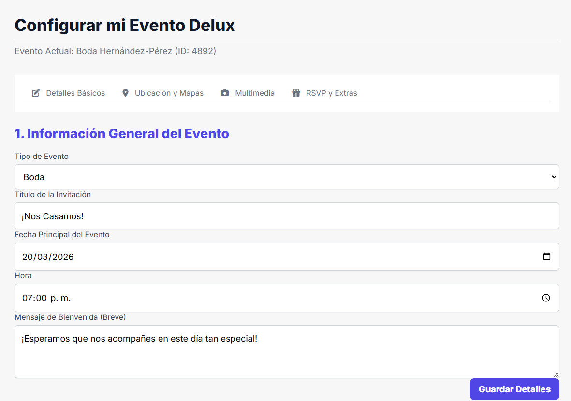
Task: Click the map pin icon on Ubicación y Mapas
Action: tap(126, 92)
